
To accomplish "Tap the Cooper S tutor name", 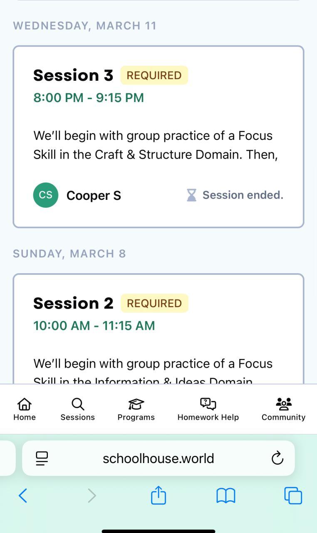I will coord(94,195).
